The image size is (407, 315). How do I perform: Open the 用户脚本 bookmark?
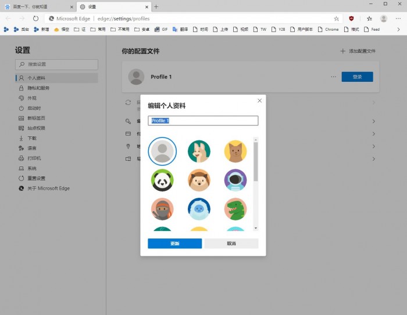point(301,29)
